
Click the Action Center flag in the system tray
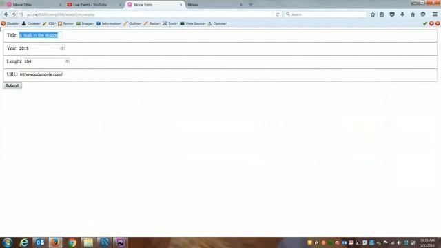386,242
